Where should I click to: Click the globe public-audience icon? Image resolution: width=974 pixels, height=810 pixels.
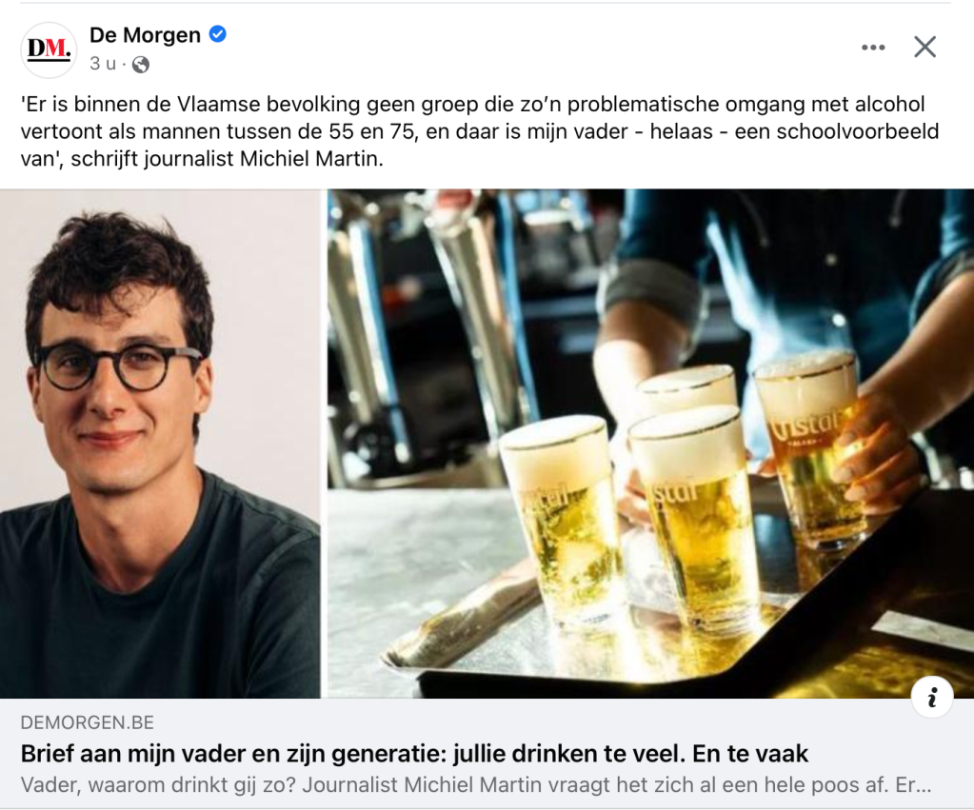(x=141, y=64)
